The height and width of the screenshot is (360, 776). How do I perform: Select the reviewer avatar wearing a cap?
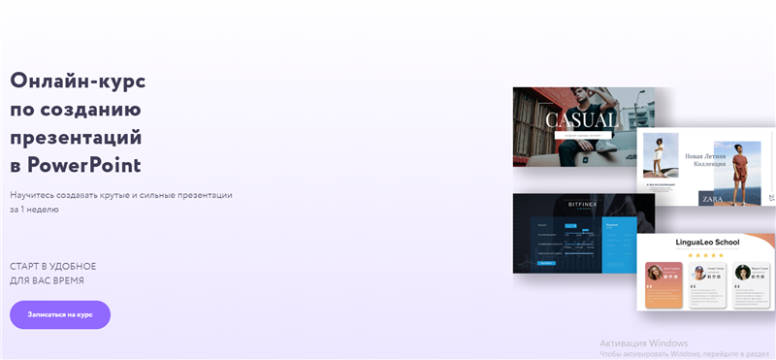(698, 273)
